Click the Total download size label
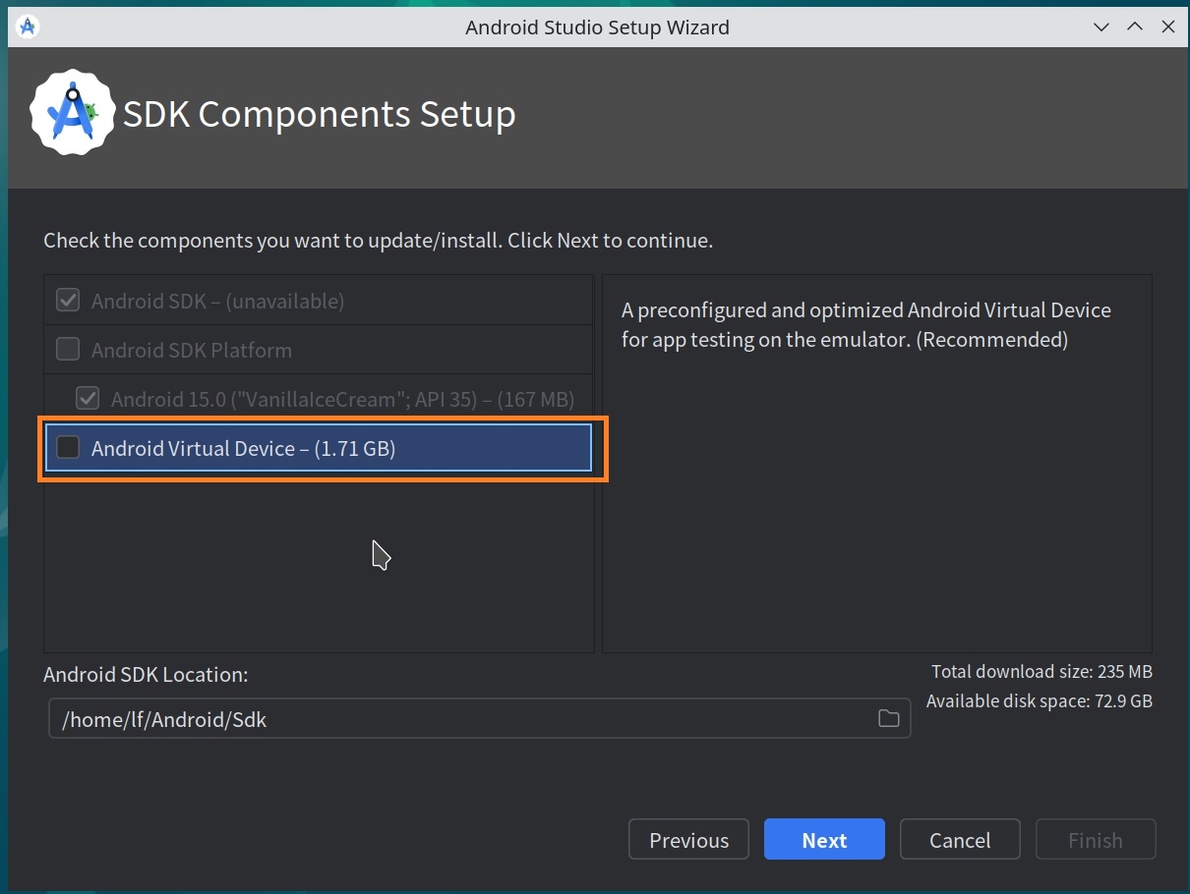The image size is (1190, 894). pyautogui.click(x=1041, y=672)
